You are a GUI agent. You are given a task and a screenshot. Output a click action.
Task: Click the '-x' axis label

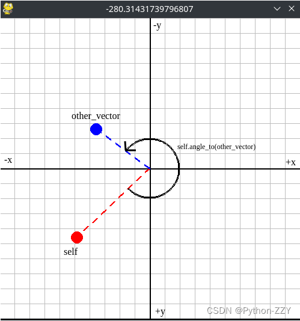[8, 160]
